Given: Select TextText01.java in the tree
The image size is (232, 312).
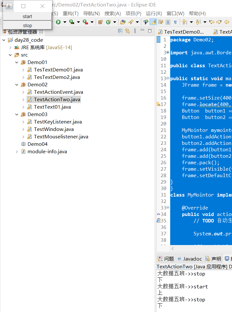Looking at the screenshot, I should tap(52, 107).
